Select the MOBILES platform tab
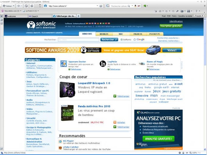This screenshot has width=207, height=155. (104, 34)
